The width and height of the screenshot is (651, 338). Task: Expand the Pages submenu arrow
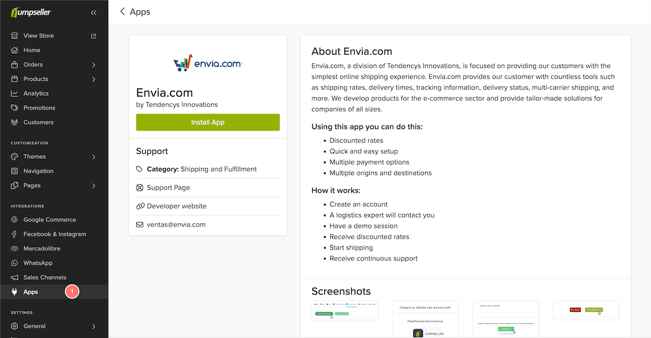[x=94, y=186]
